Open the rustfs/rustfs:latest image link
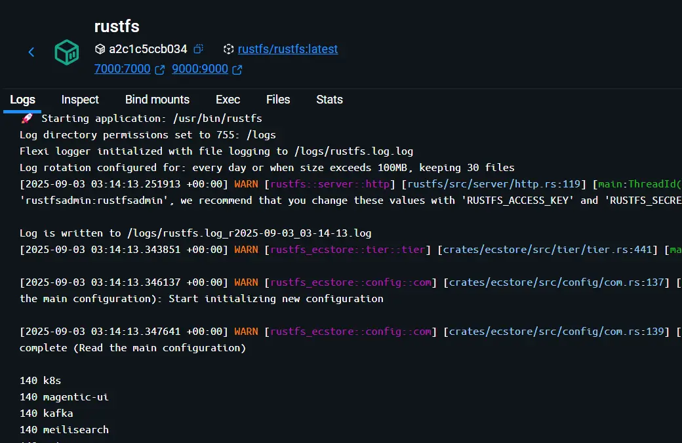Viewport: 682px width, 443px height. (x=288, y=49)
